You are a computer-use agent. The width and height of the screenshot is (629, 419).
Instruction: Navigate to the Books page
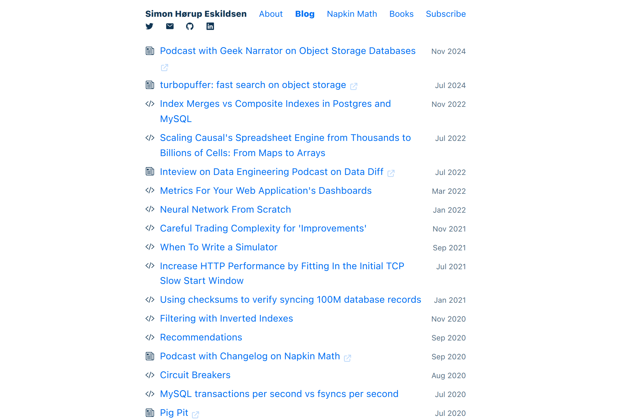point(402,14)
